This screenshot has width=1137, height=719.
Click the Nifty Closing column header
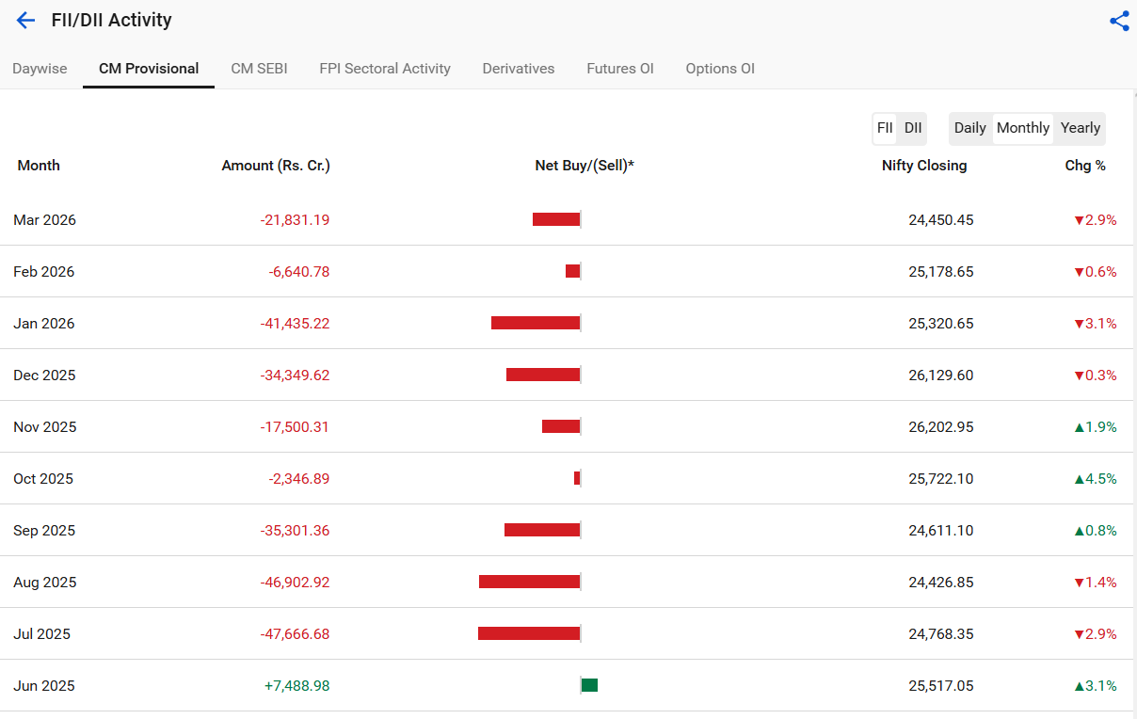tap(923, 166)
